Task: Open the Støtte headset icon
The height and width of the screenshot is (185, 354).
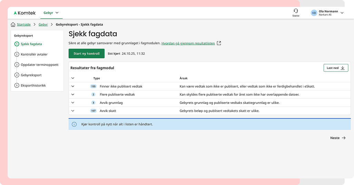Action: (296, 11)
